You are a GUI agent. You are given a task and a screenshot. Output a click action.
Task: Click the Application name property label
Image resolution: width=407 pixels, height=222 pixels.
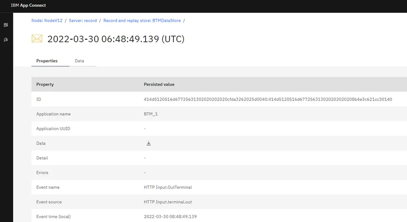tap(54, 114)
